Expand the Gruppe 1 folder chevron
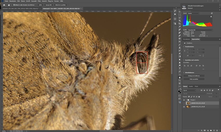Viewport: 221px width, 132px height. click(x=186, y=100)
